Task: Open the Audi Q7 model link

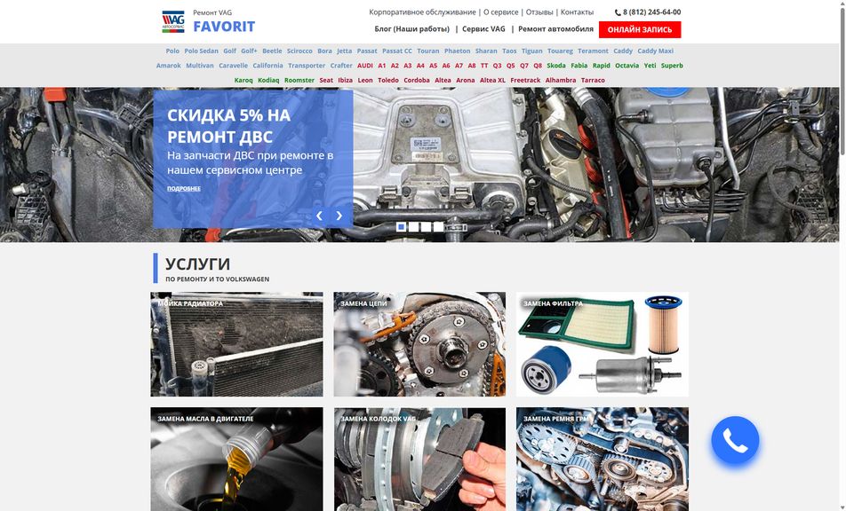Action: point(524,66)
